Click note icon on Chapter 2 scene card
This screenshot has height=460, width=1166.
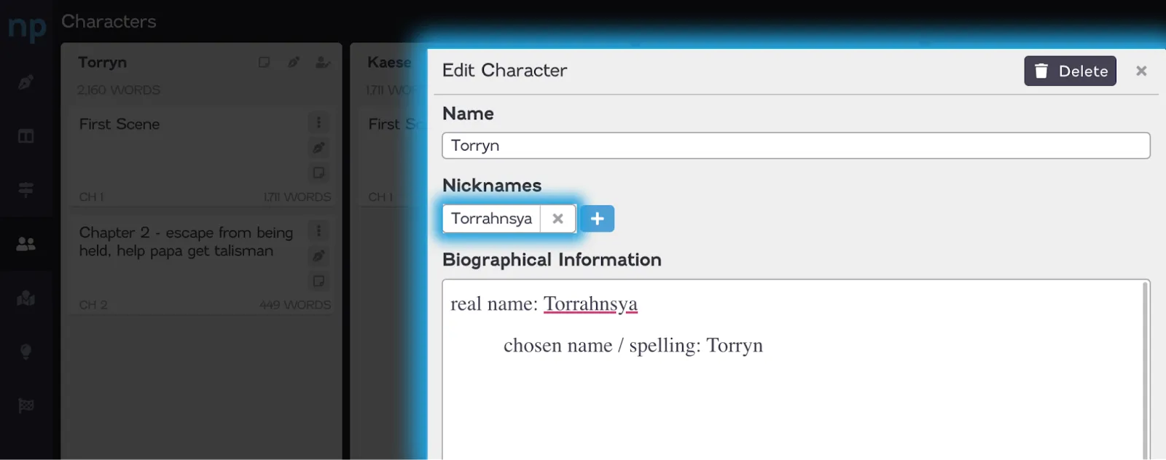point(318,281)
